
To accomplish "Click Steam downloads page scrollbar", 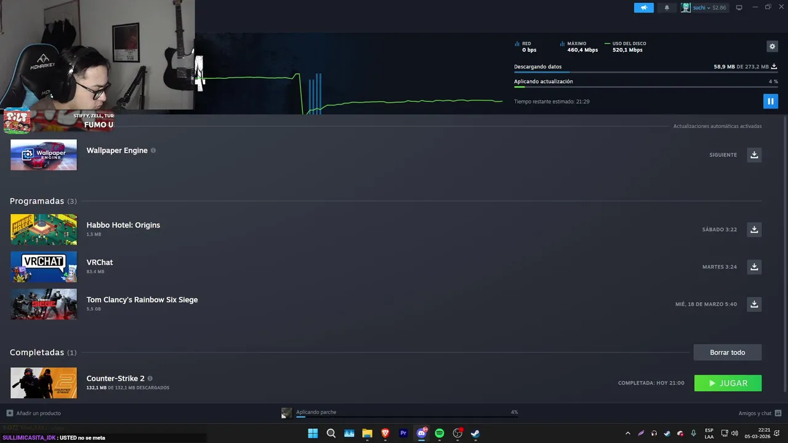I will pos(784,253).
